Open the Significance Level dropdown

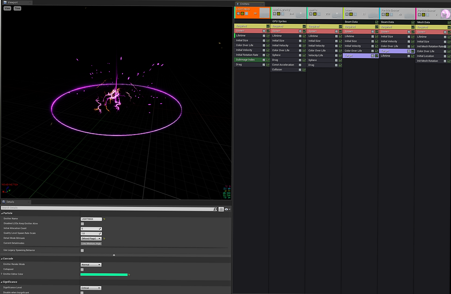point(91,288)
